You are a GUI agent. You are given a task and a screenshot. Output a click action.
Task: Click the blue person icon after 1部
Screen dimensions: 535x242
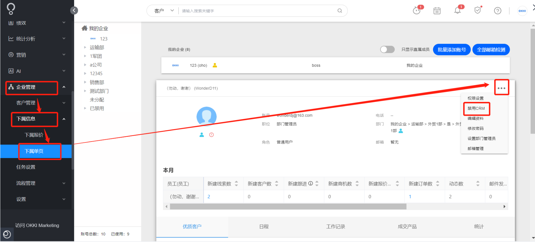(401, 131)
